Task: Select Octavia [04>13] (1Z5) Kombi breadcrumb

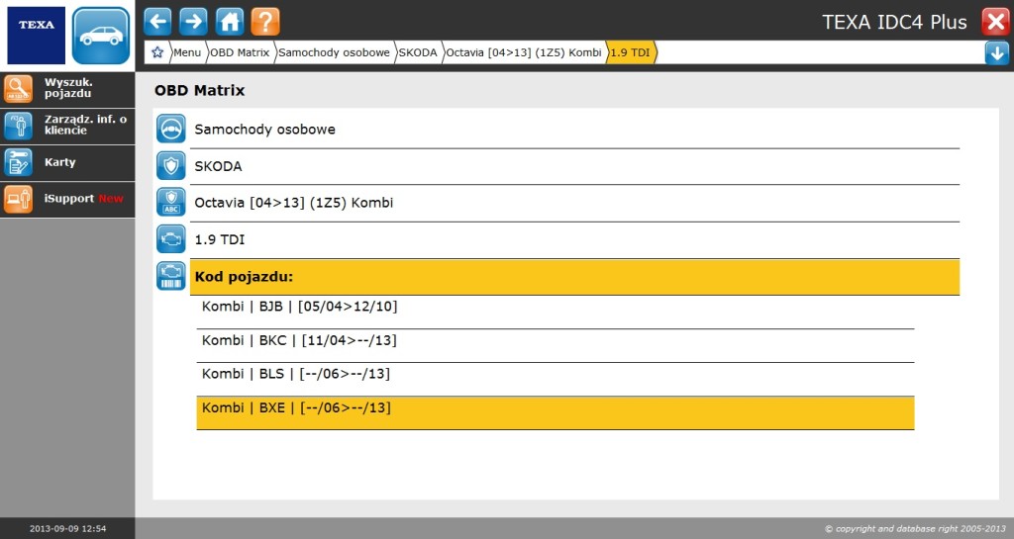Action: [524, 52]
